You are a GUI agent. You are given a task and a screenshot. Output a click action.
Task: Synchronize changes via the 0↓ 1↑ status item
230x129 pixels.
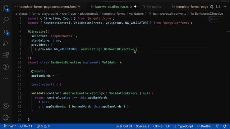tap(26, 126)
